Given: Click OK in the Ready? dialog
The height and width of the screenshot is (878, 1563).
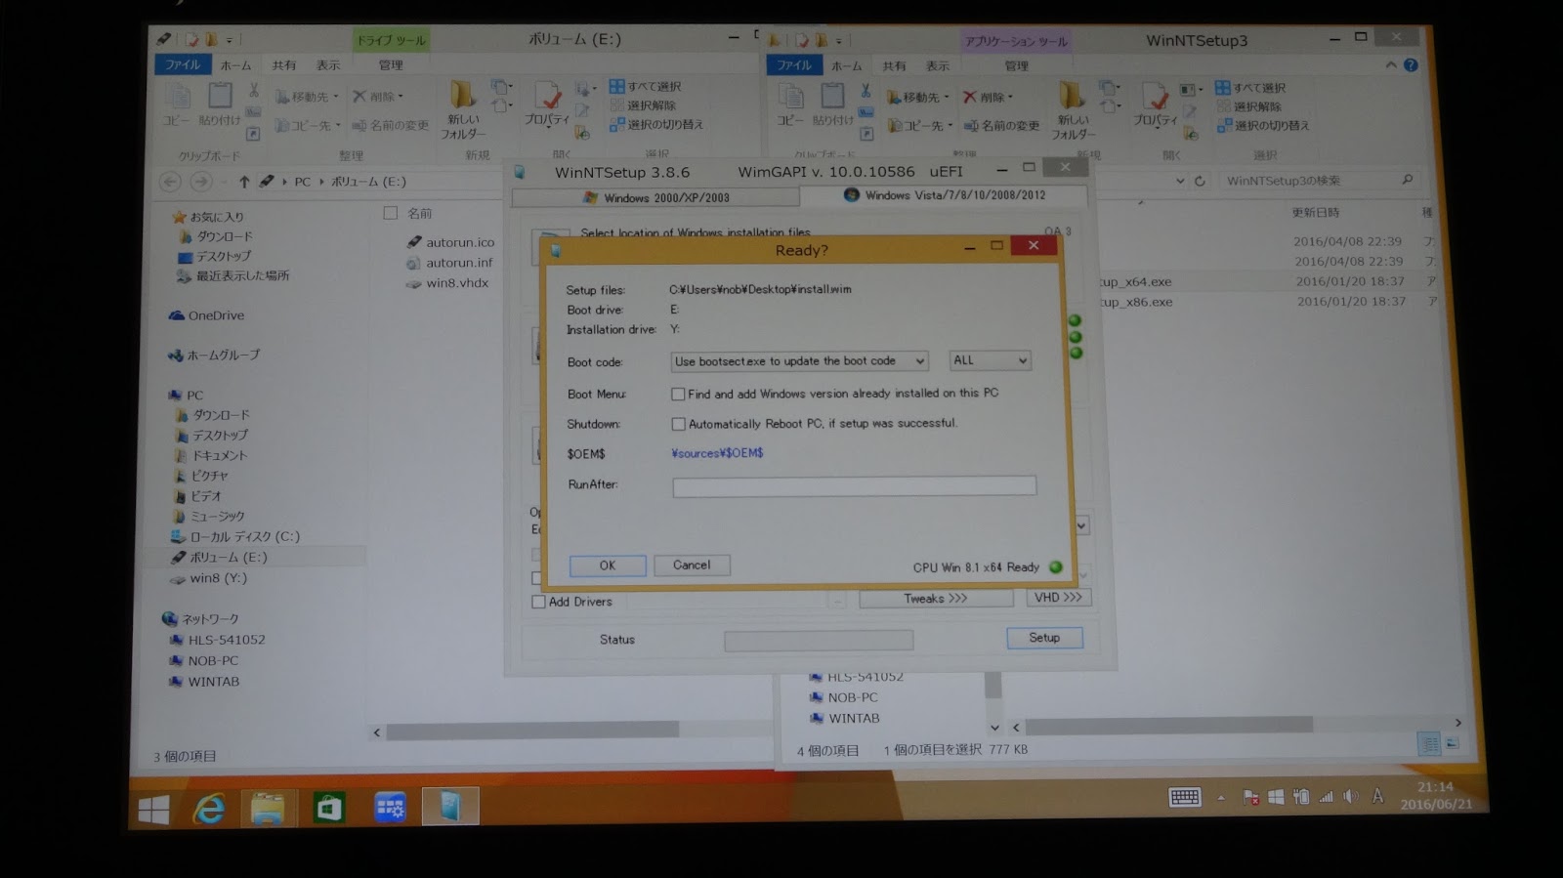Looking at the screenshot, I should click(x=607, y=565).
